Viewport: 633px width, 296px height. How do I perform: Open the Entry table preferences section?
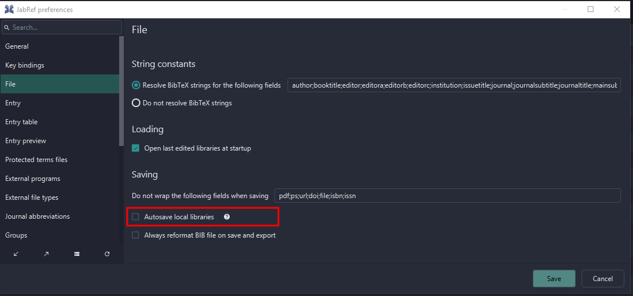pyautogui.click(x=22, y=122)
